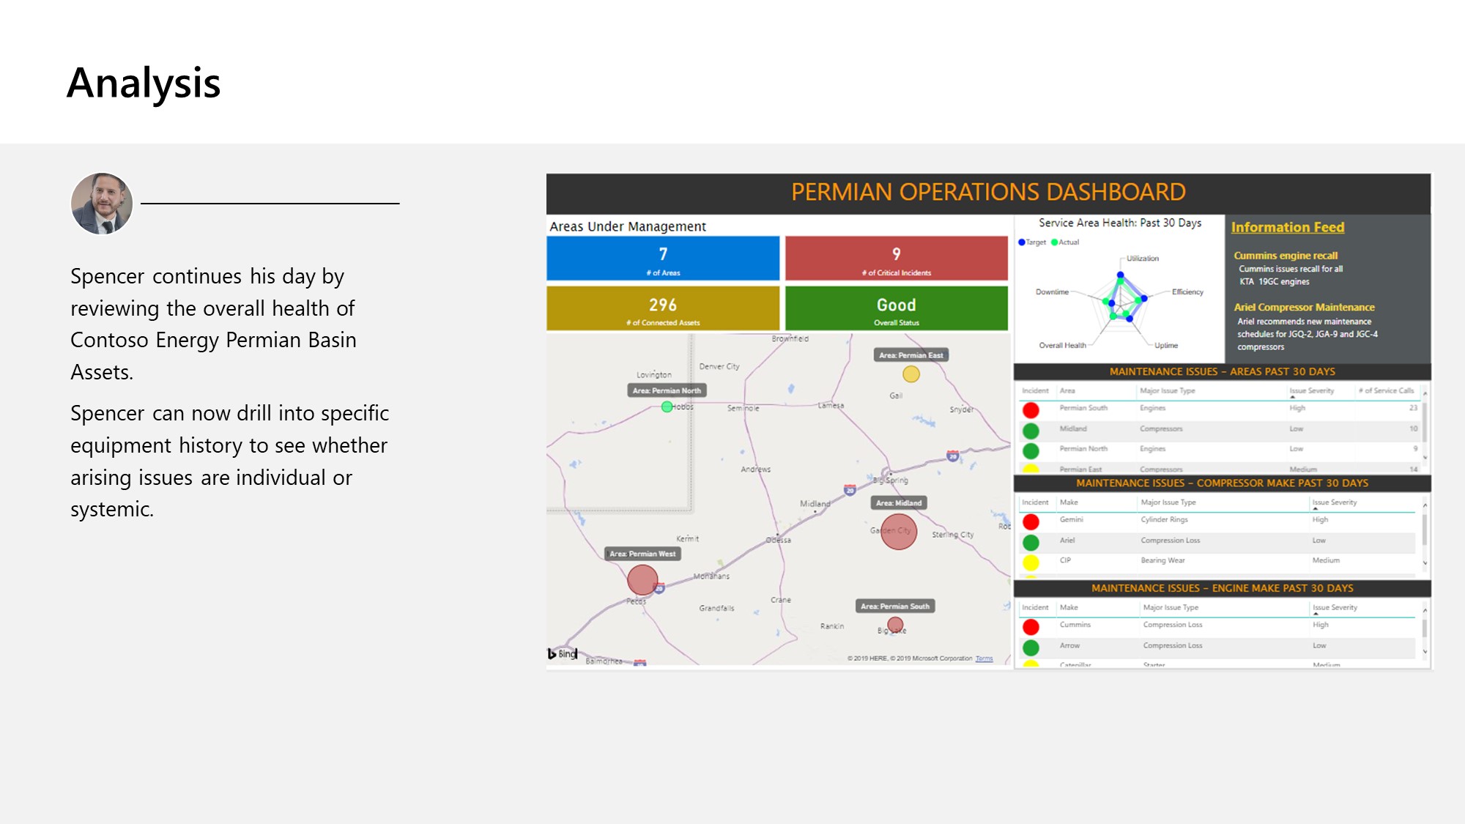
Task: Sort Areas table by Issue Severity header
Action: 1311,390
